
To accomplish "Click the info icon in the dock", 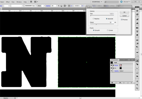I will coord(137,14).
